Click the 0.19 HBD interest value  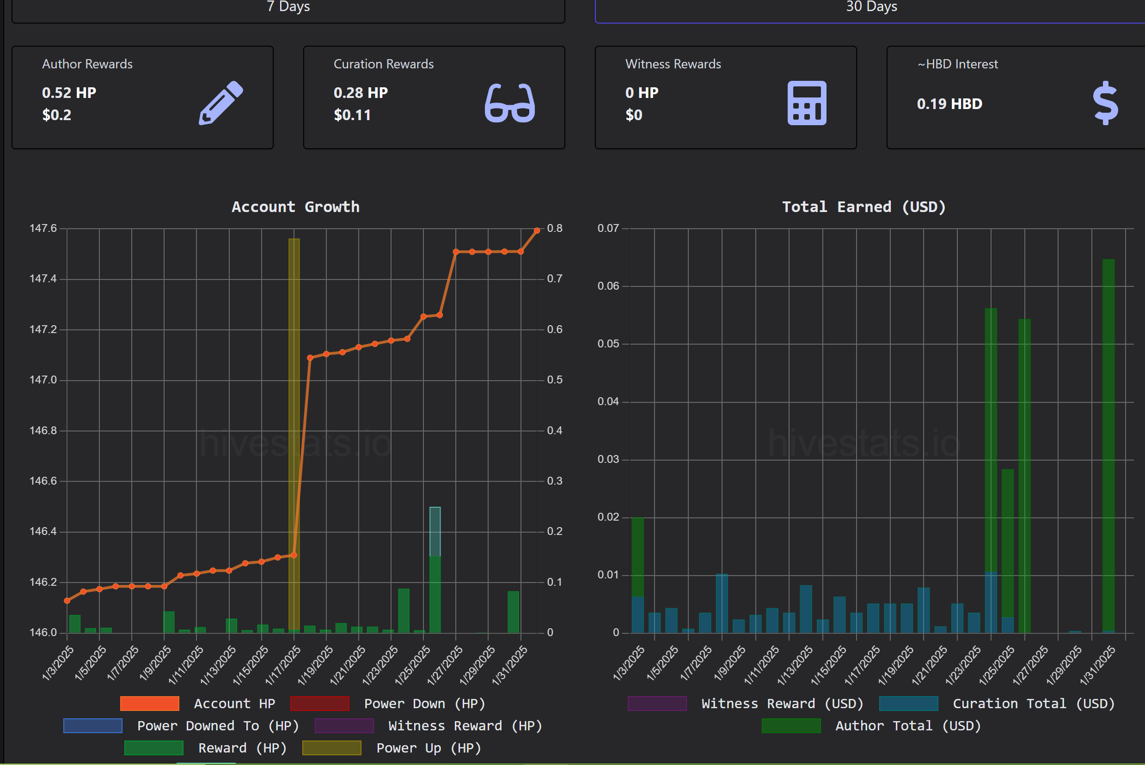(949, 104)
